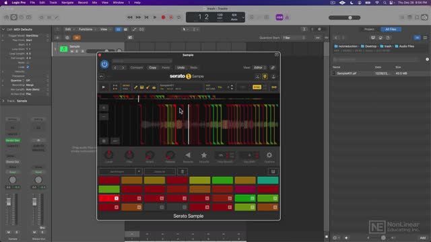This screenshot has width=431, height=242.
Task: Adjust the Level knob
Action: [x=108, y=155]
